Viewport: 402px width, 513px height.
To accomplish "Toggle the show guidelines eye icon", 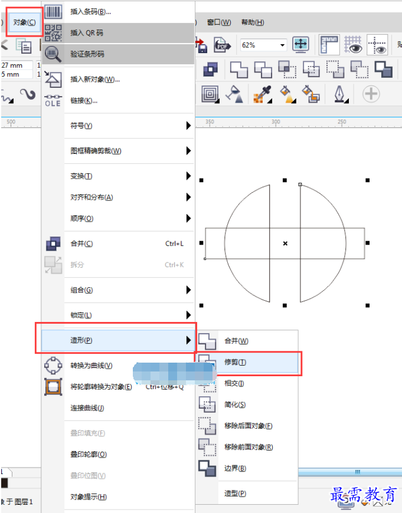I will 377,44.
